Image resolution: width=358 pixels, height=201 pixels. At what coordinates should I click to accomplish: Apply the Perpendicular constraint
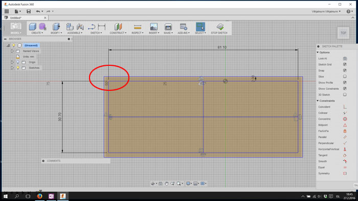(x=345, y=143)
